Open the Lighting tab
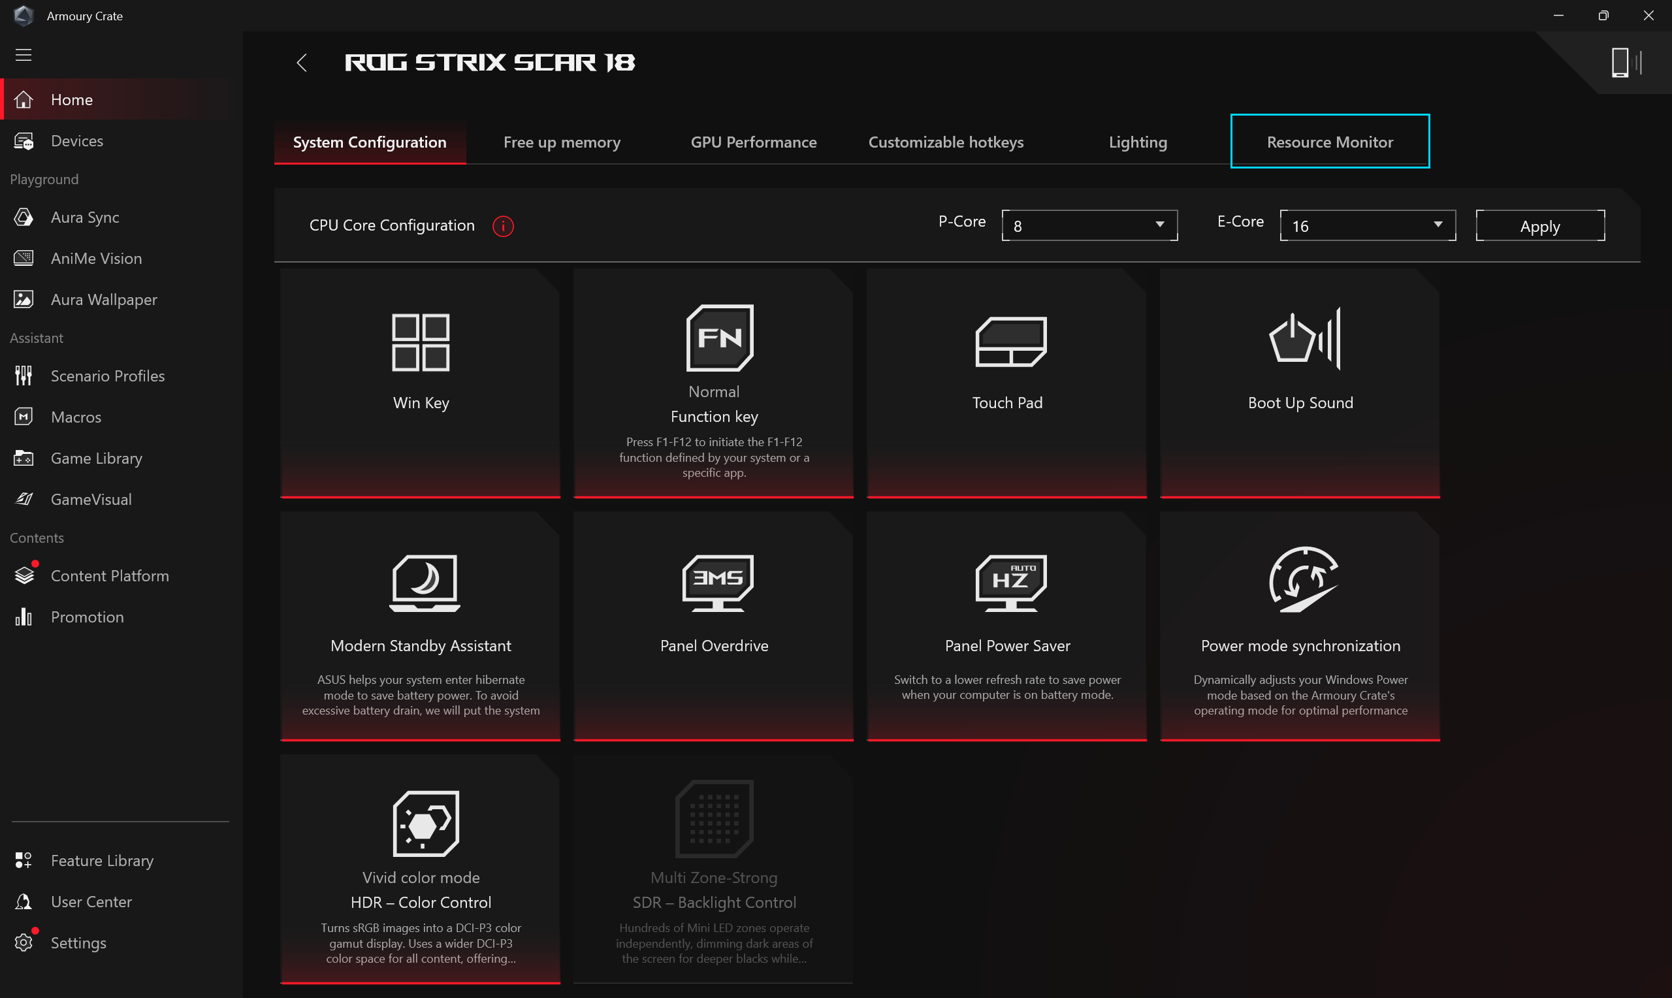Viewport: 1672px width, 998px height. (1138, 142)
